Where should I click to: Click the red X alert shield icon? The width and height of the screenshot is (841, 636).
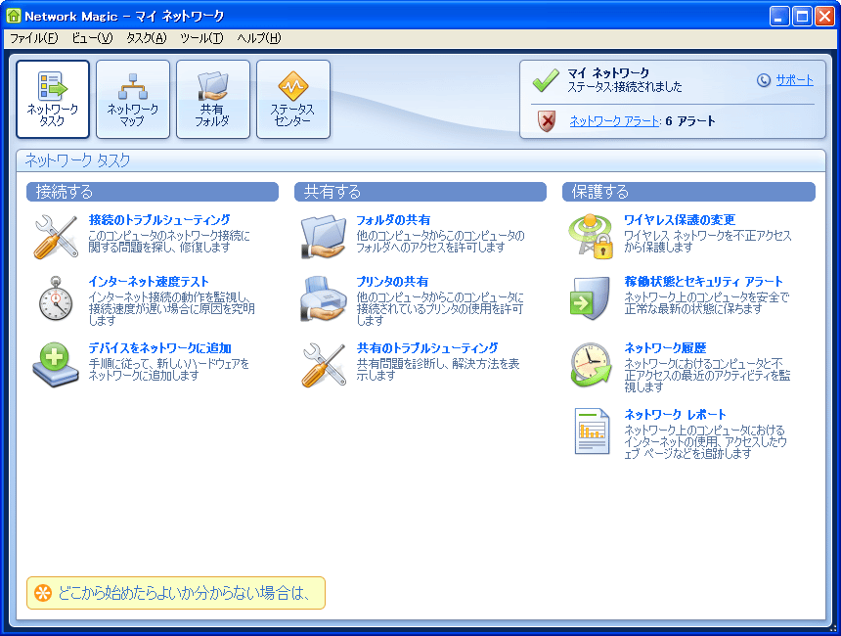pos(547,121)
